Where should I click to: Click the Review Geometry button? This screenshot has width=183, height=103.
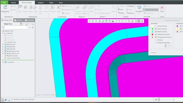coord(151,10)
